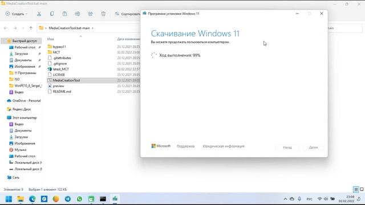Select the MCT folder
This screenshot has height=205, width=365.
(56, 52)
